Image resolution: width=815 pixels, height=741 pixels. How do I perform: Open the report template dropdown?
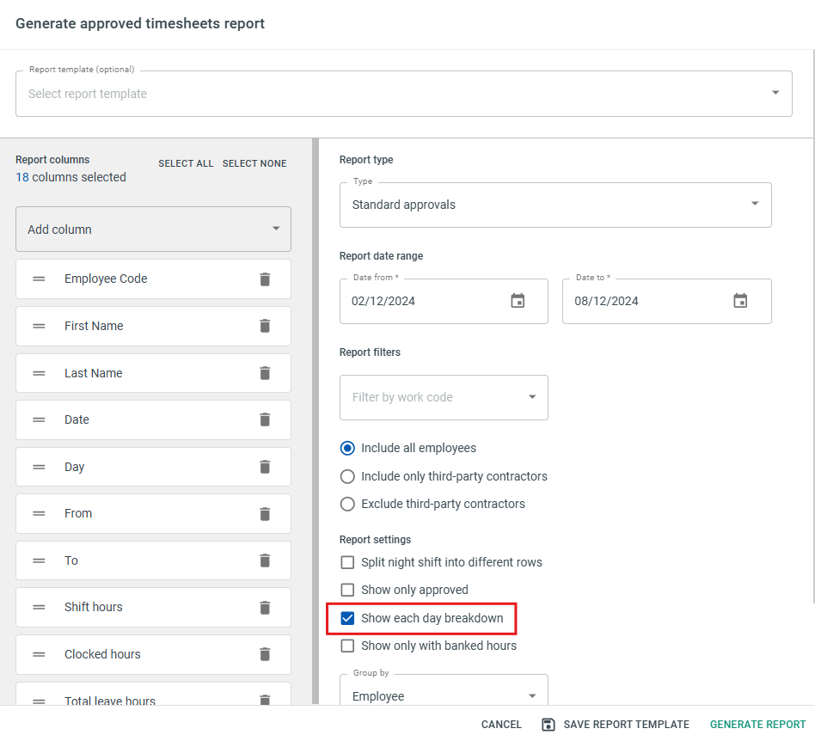coord(403,94)
